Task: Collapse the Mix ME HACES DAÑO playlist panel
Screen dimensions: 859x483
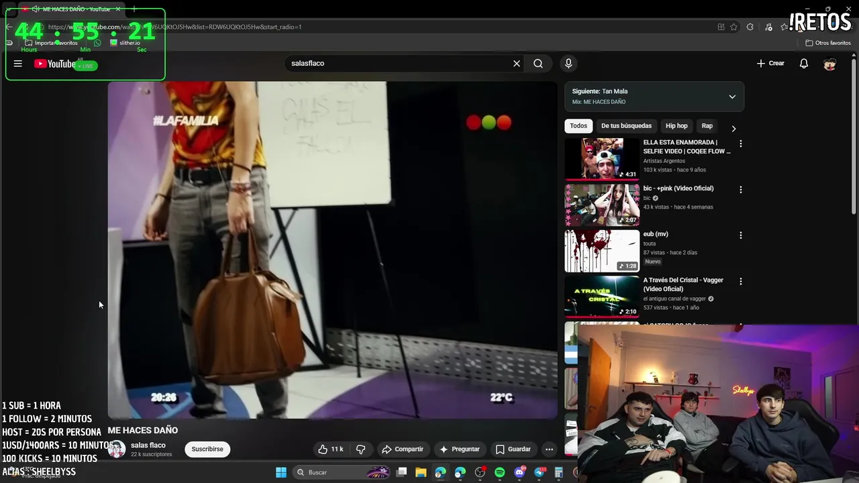Action: (732, 97)
